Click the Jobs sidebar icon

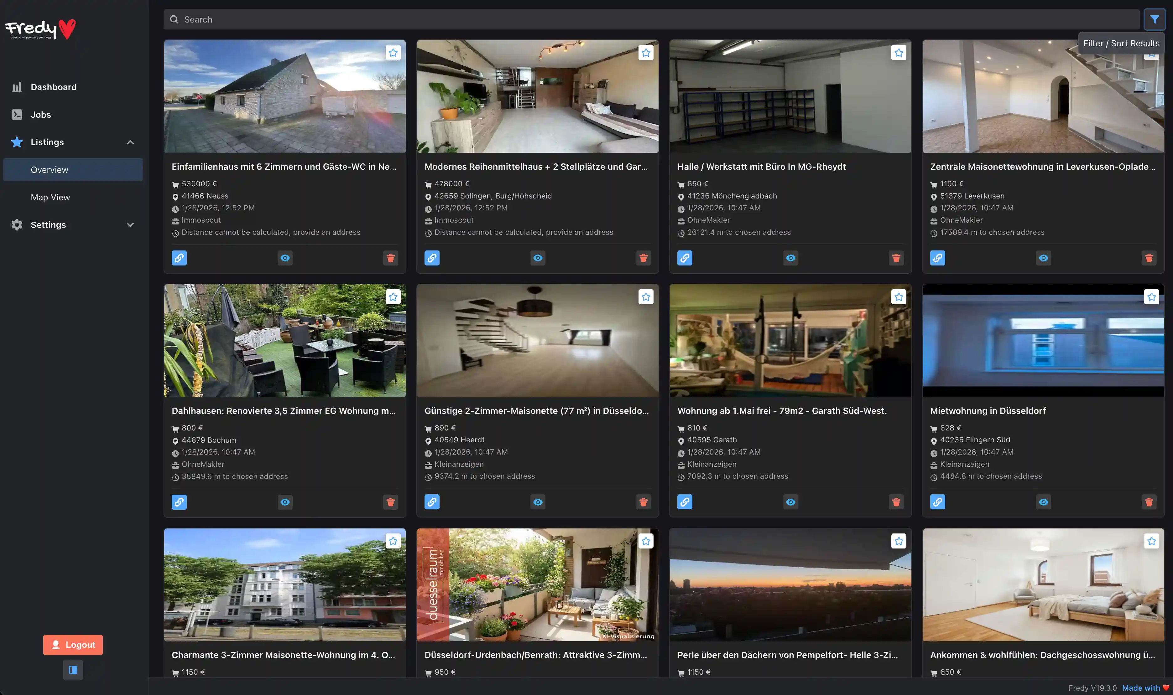click(x=17, y=114)
